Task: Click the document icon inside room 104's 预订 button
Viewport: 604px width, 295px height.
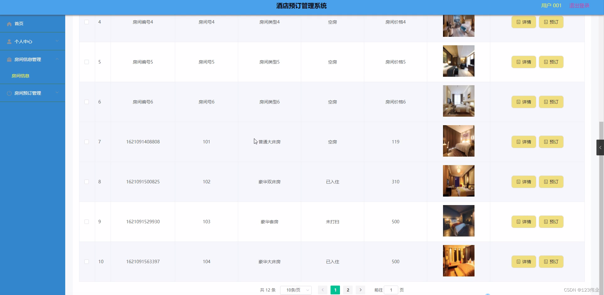Action: coord(545,261)
